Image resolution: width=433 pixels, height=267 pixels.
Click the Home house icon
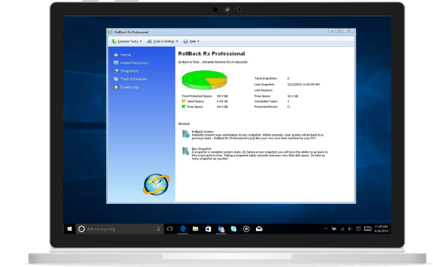point(116,55)
